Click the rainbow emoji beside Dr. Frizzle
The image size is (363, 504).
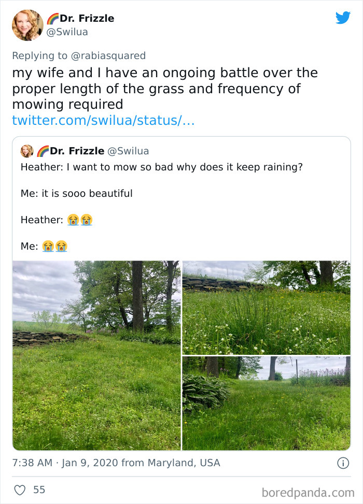[53, 19]
